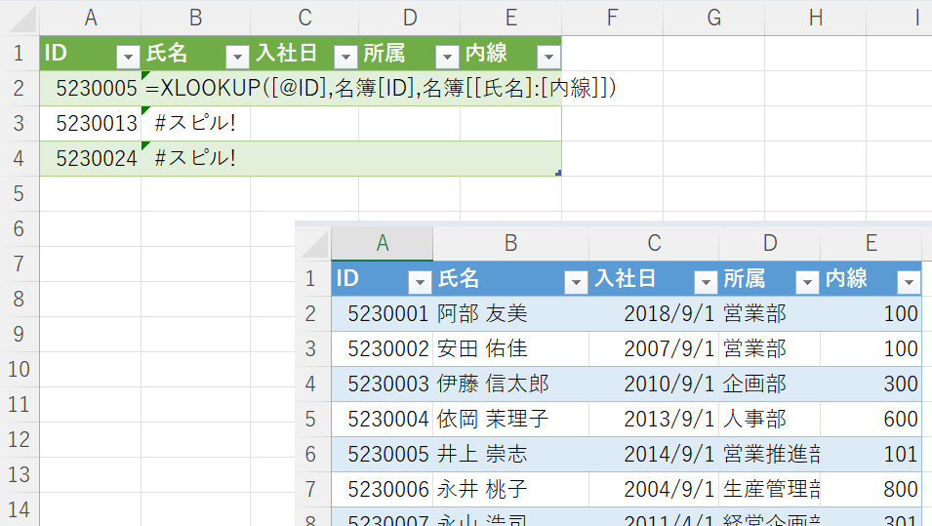
Task: Select column G header of back sheet
Action: pos(713,18)
